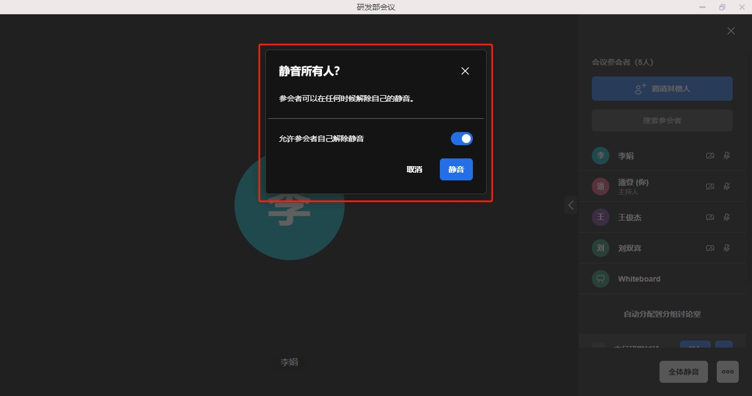Click 李娟's camera-off icon
This screenshot has width=752, height=396.
(x=710, y=156)
